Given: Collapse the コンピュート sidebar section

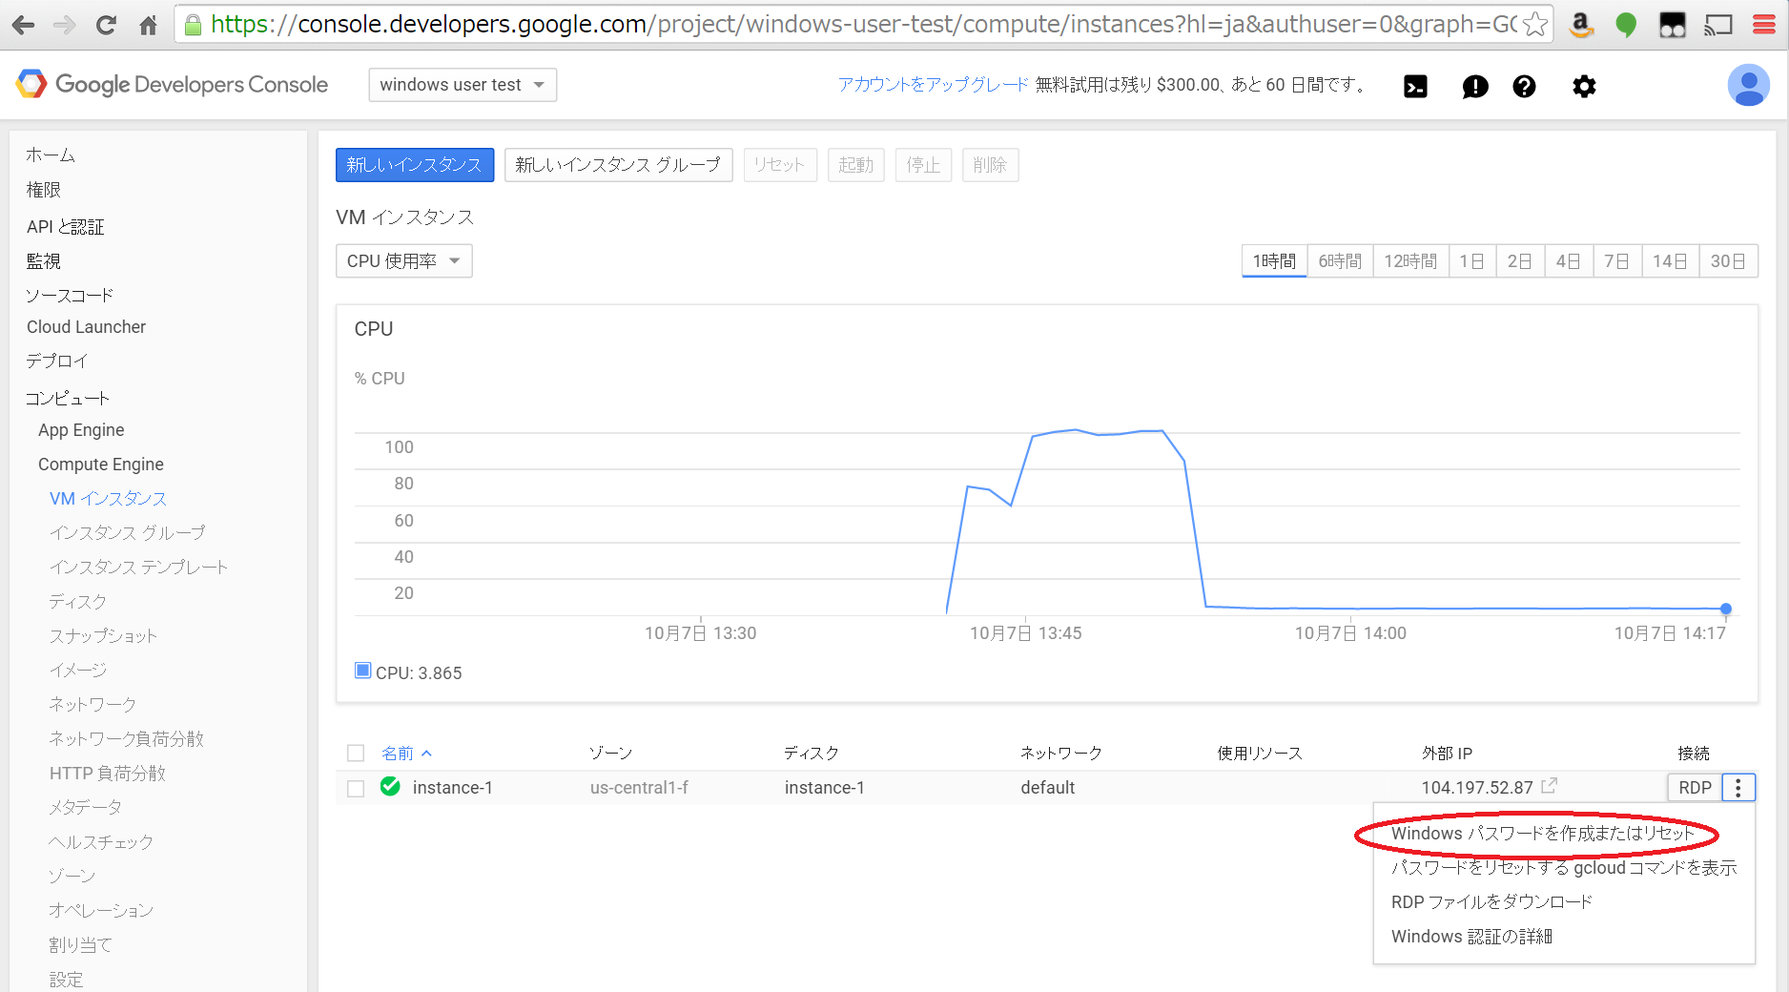Looking at the screenshot, I should (68, 398).
